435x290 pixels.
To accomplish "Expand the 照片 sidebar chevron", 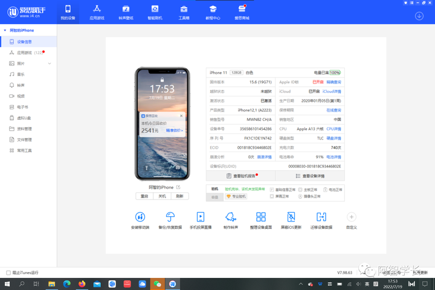I will [50, 63].
